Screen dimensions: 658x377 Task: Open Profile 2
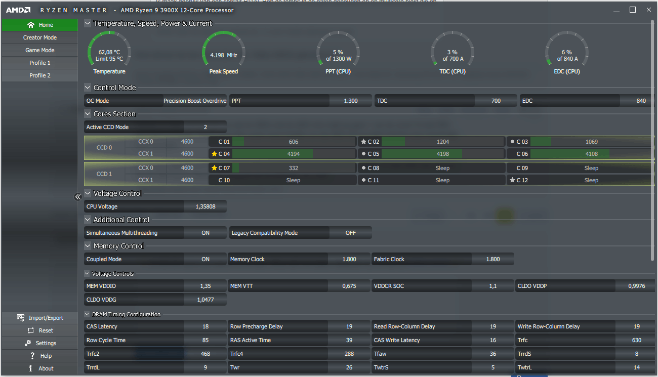point(40,75)
